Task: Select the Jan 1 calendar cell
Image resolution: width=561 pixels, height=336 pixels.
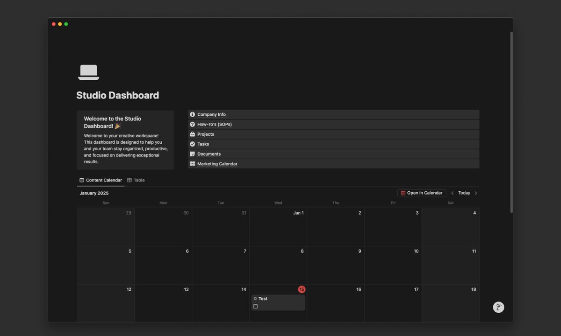Action: (x=278, y=227)
